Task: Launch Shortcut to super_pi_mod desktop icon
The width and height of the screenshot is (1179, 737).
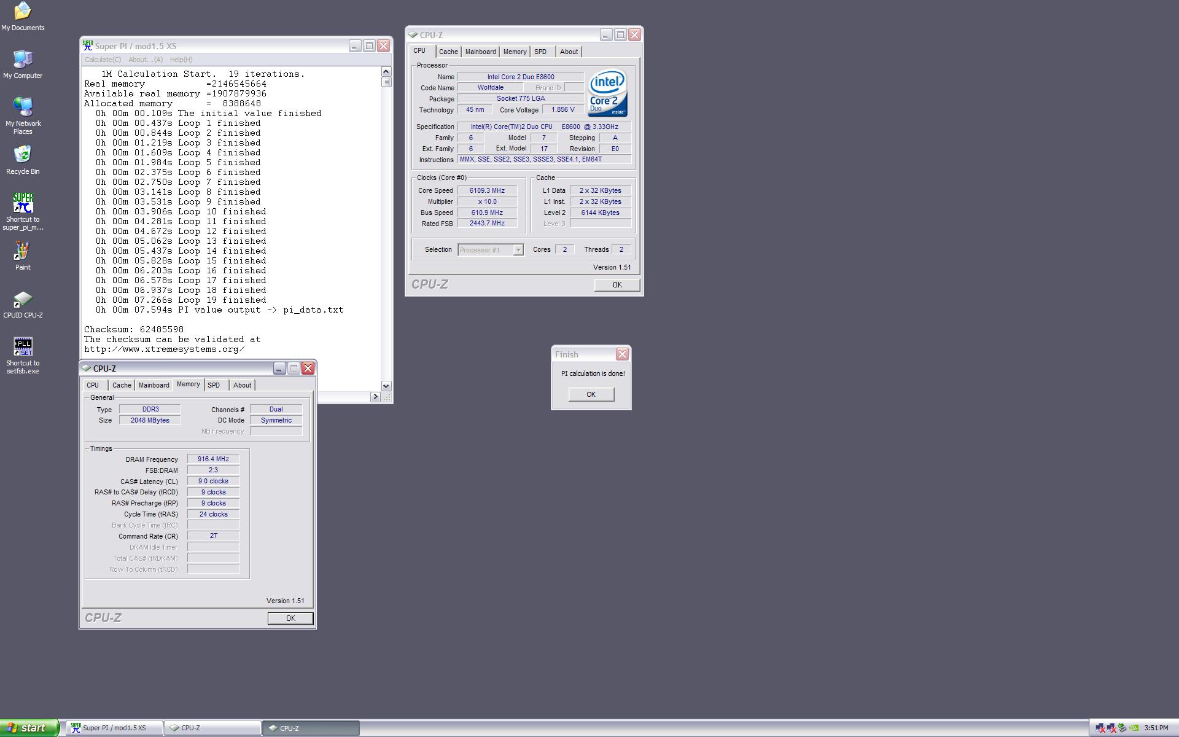Action: pos(23,212)
